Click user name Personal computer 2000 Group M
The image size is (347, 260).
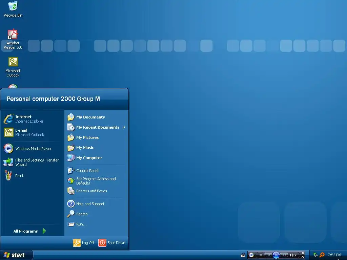pyautogui.click(x=53, y=99)
